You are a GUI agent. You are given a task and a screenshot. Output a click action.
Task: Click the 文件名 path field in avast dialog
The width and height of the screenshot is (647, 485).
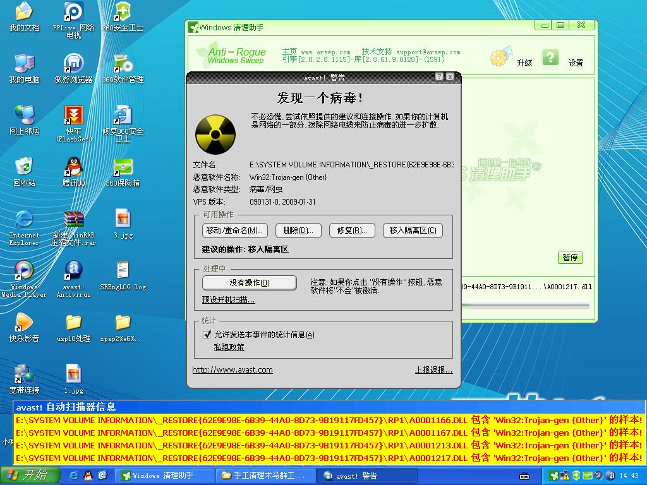(351, 165)
